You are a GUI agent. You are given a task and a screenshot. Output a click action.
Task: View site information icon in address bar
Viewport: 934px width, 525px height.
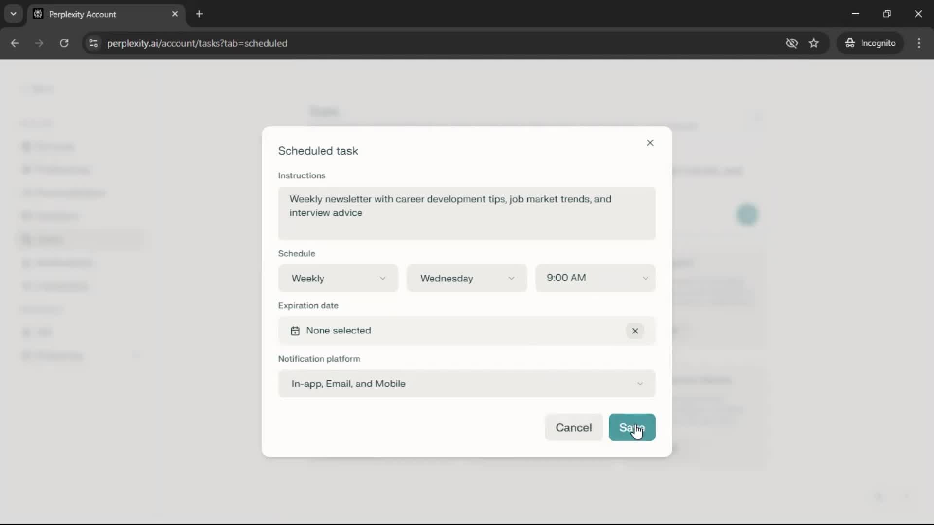[93, 43]
